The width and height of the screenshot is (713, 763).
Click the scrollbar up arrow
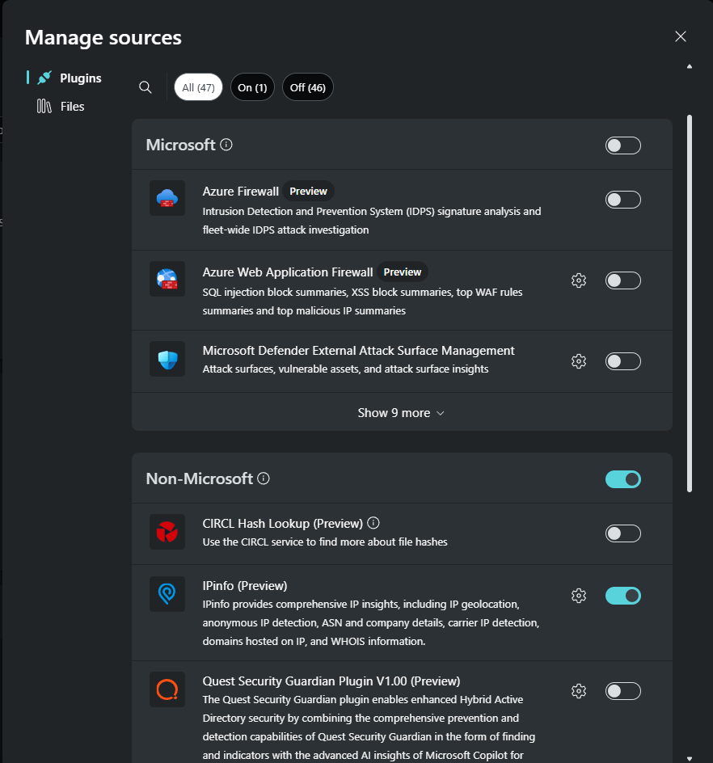click(689, 66)
